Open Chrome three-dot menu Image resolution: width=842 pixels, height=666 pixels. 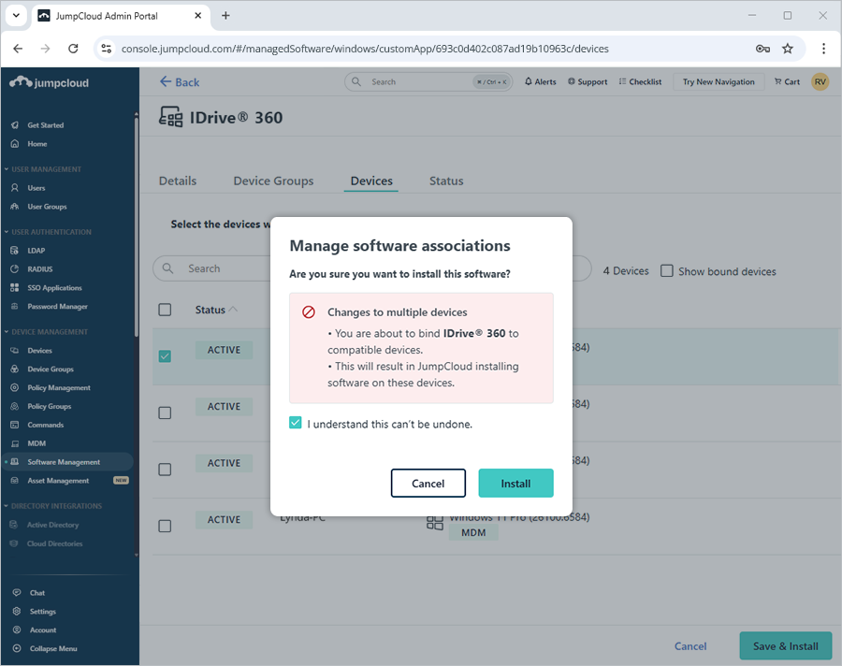823,49
